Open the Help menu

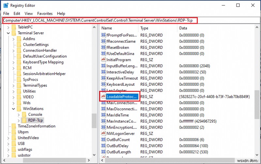click(61, 14)
